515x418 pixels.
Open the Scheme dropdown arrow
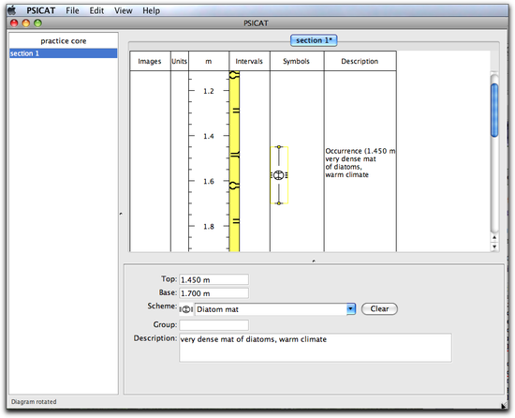coord(351,309)
